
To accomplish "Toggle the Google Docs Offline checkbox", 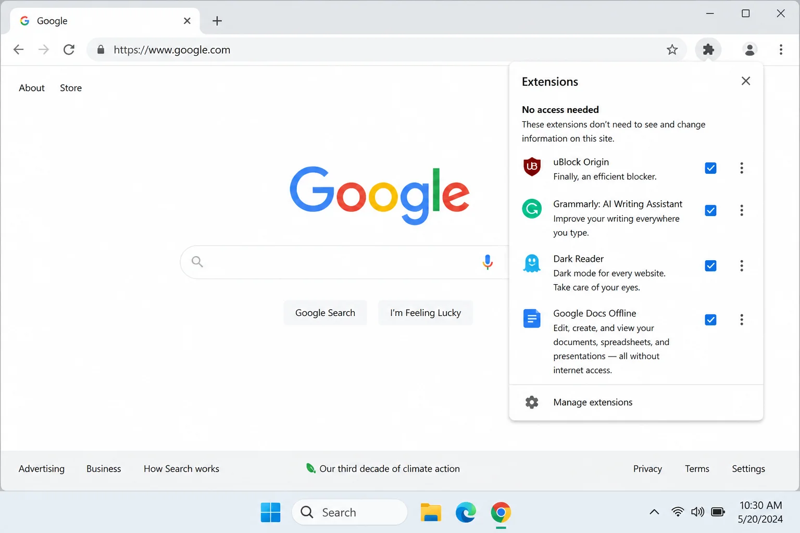I will pyautogui.click(x=710, y=320).
